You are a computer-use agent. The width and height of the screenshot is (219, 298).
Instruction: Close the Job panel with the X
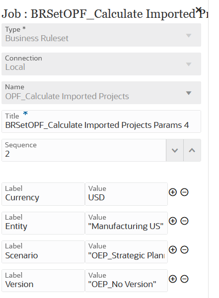coord(199,9)
